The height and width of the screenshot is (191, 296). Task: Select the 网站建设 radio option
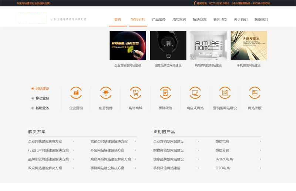[x=33, y=88]
